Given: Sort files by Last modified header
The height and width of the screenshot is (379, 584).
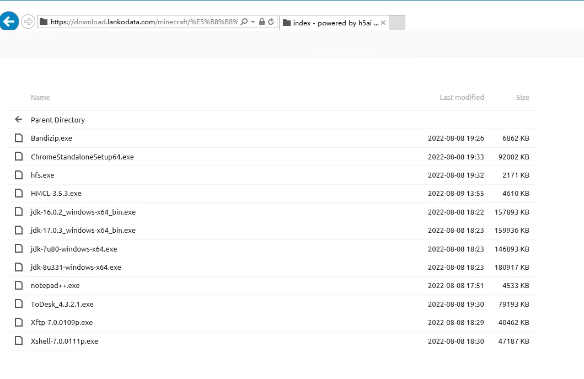Looking at the screenshot, I should 462,97.
